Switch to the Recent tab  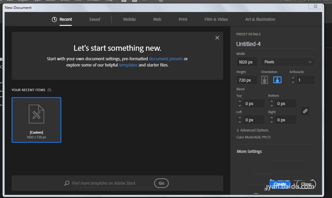click(65, 19)
